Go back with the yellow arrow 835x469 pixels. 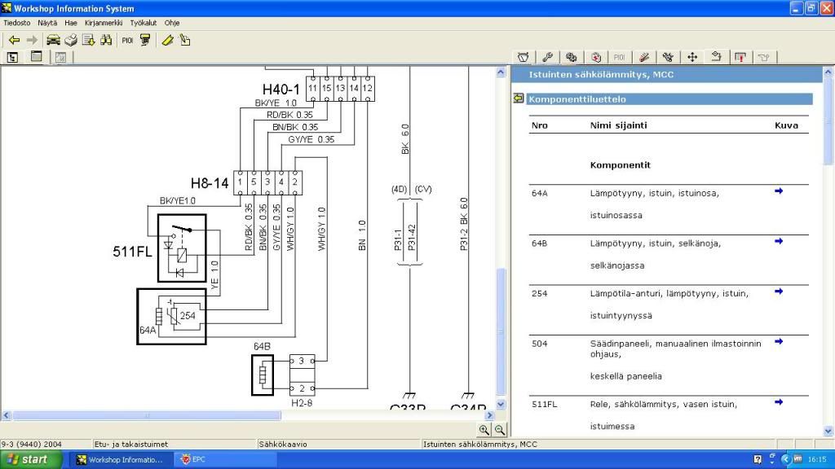click(x=14, y=40)
